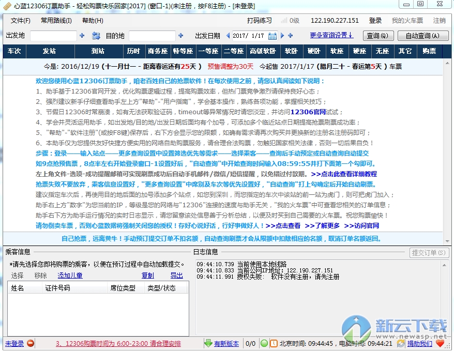Click the 捐助我们 donate link
This screenshot has width=454, height=352.
tap(419, 344)
